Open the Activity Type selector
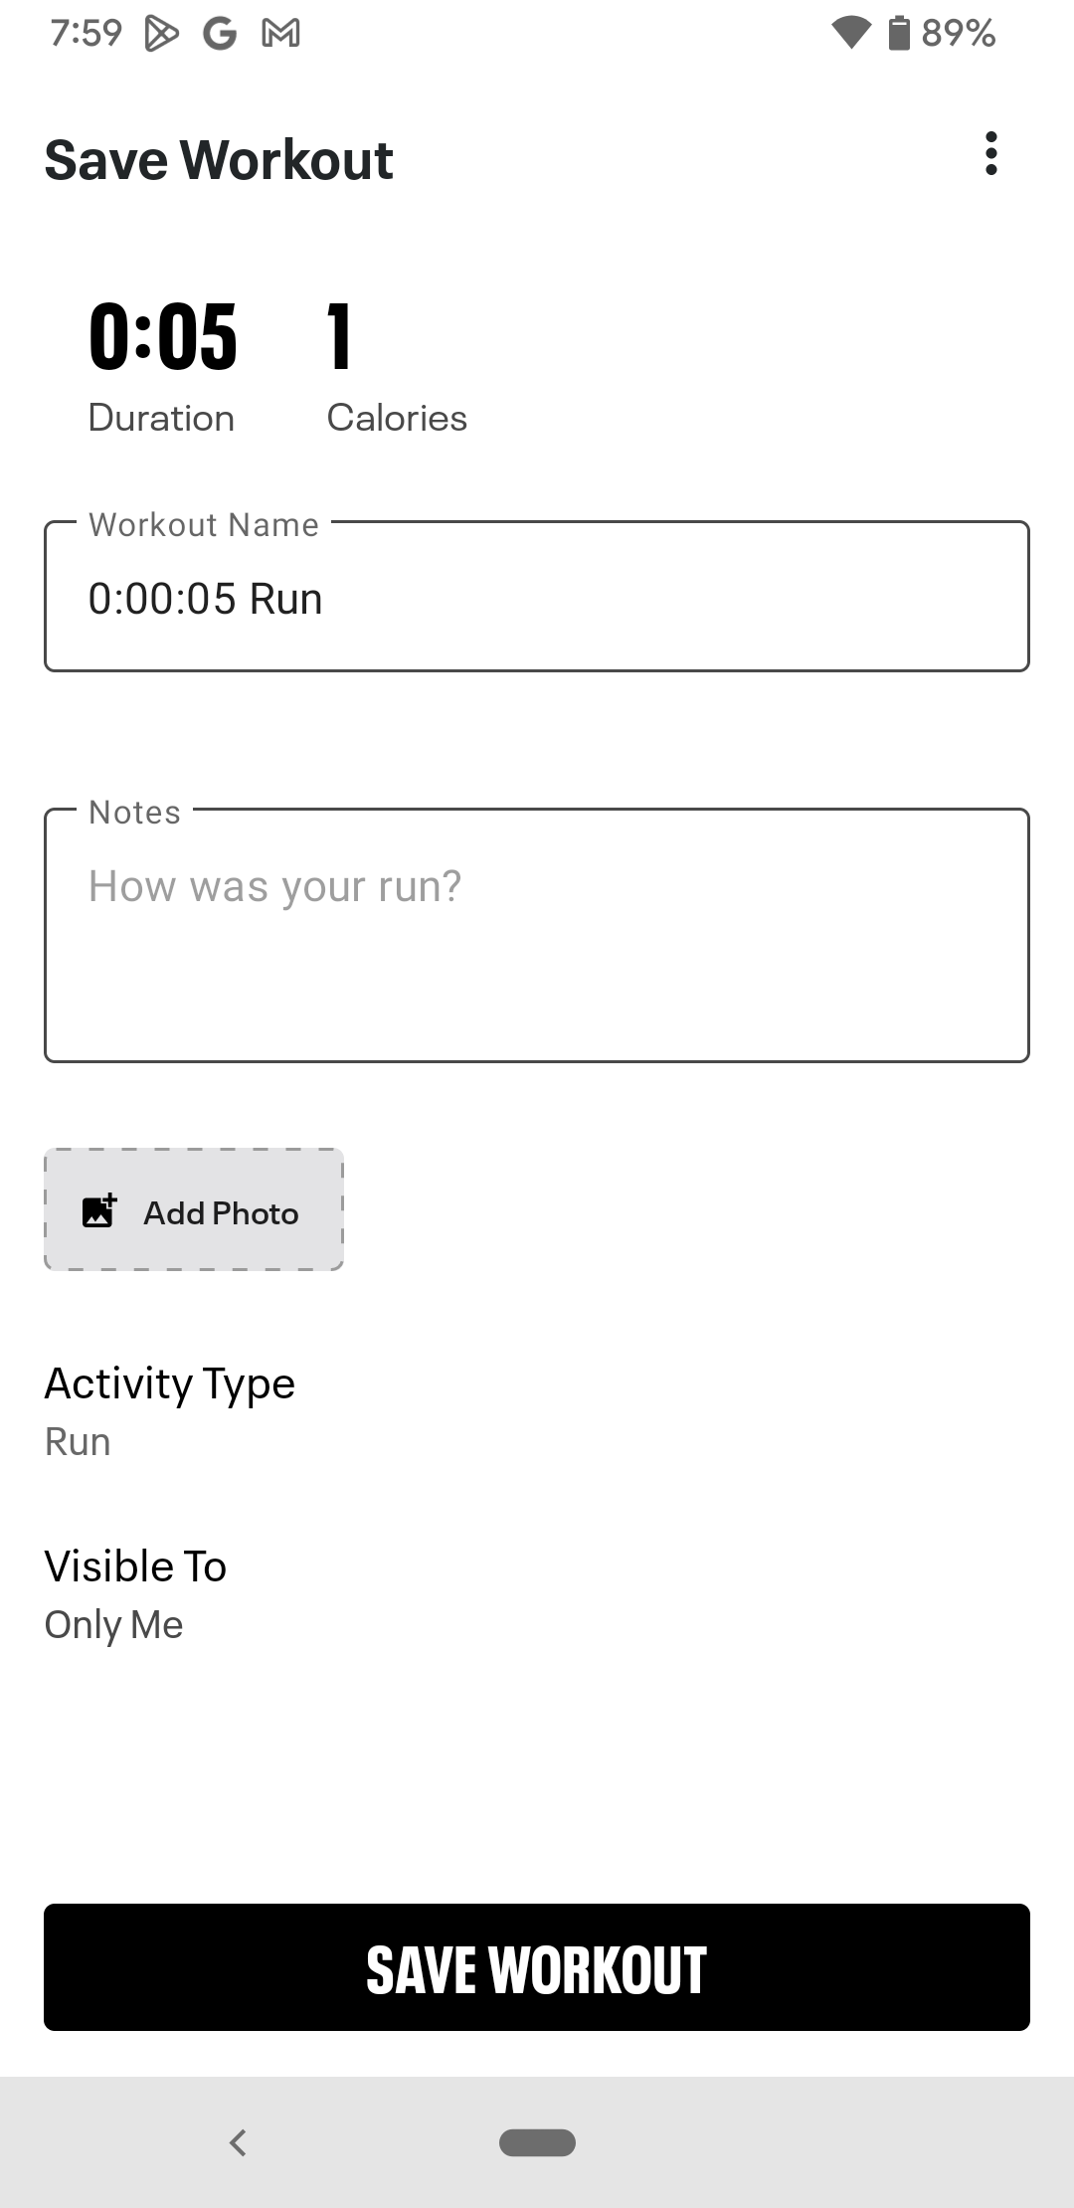Image resolution: width=1074 pixels, height=2208 pixels. coord(170,1383)
